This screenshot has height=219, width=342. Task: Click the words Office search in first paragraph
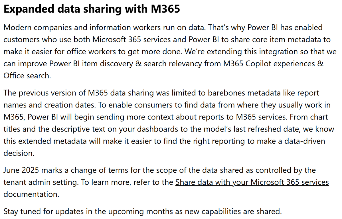click(27, 76)
